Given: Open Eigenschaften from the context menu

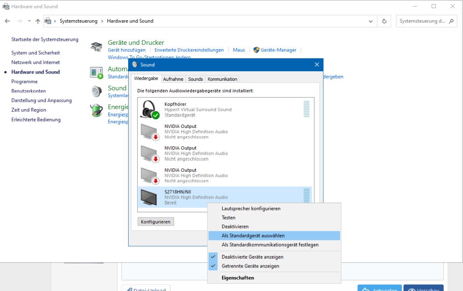Looking at the screenshot, I should tap(274, 278).
